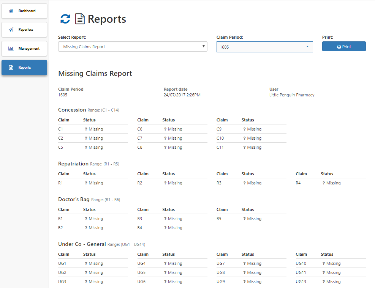Click the Claim Period dropdown arrow

[308, 47]
